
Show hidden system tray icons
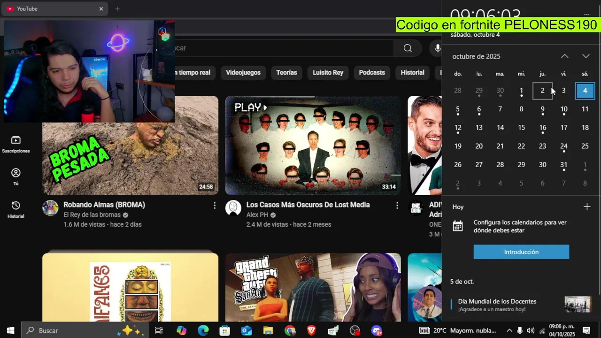(x=509, y=330)
